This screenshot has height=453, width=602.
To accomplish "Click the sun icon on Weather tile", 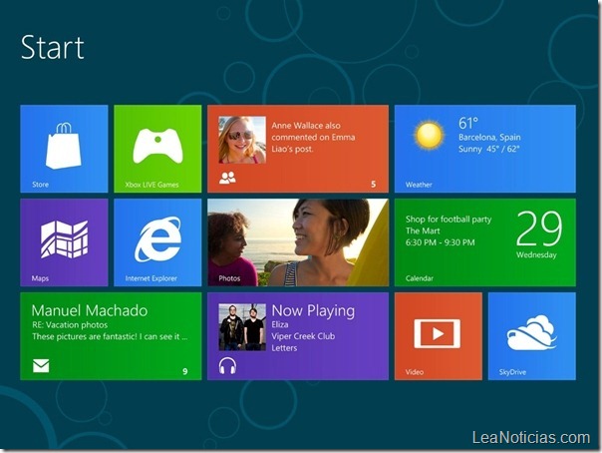I will pyautogui.click(x=429, y=135).
